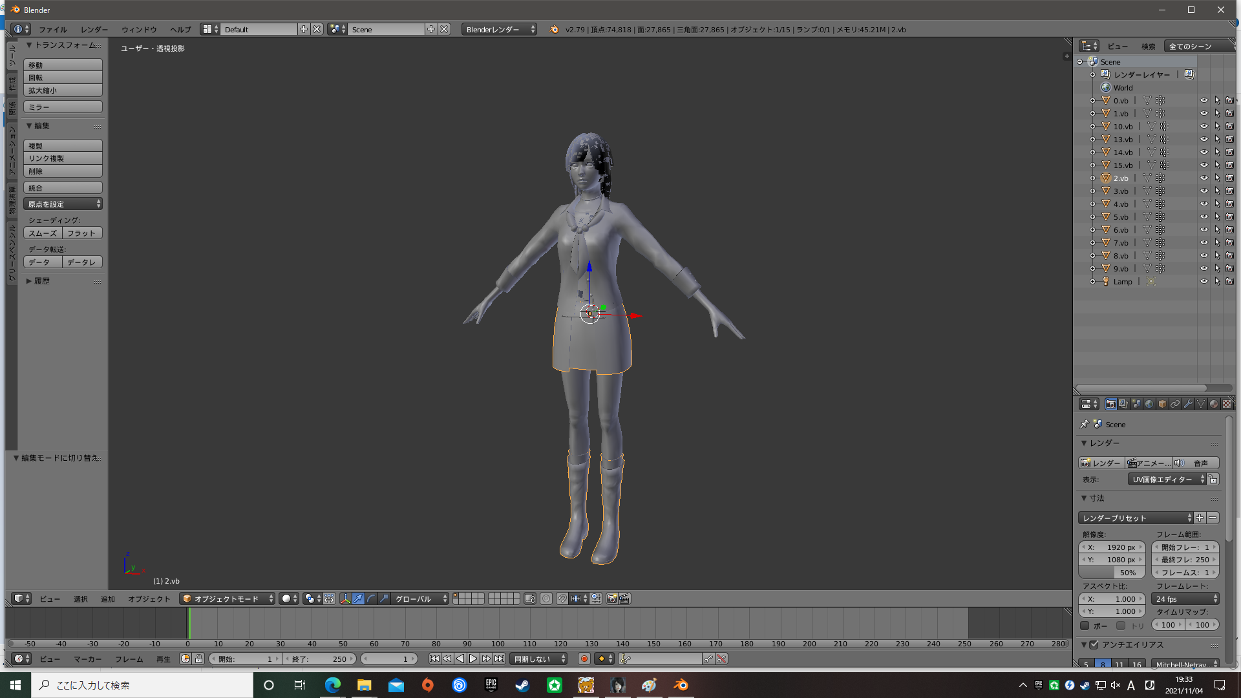
Task: Open the sync mode dropdown in timeline
Action: click(538, 659)
